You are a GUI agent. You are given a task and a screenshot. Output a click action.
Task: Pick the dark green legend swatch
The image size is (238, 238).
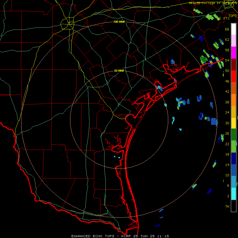pos(234,135)
